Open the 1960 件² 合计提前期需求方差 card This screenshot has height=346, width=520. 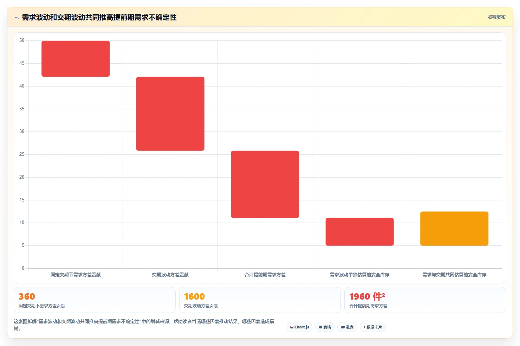click(x=425, y=300)
